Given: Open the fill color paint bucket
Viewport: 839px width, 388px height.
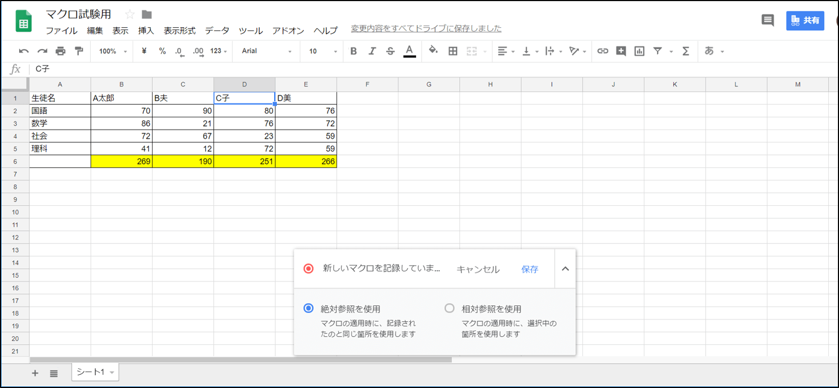Looking at the screenshot, I should tap(433, 51).
